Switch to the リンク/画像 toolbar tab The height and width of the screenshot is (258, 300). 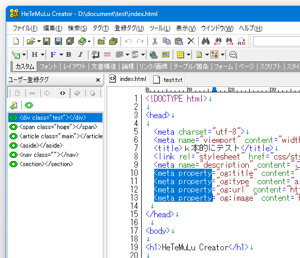[x=154, y=67]
